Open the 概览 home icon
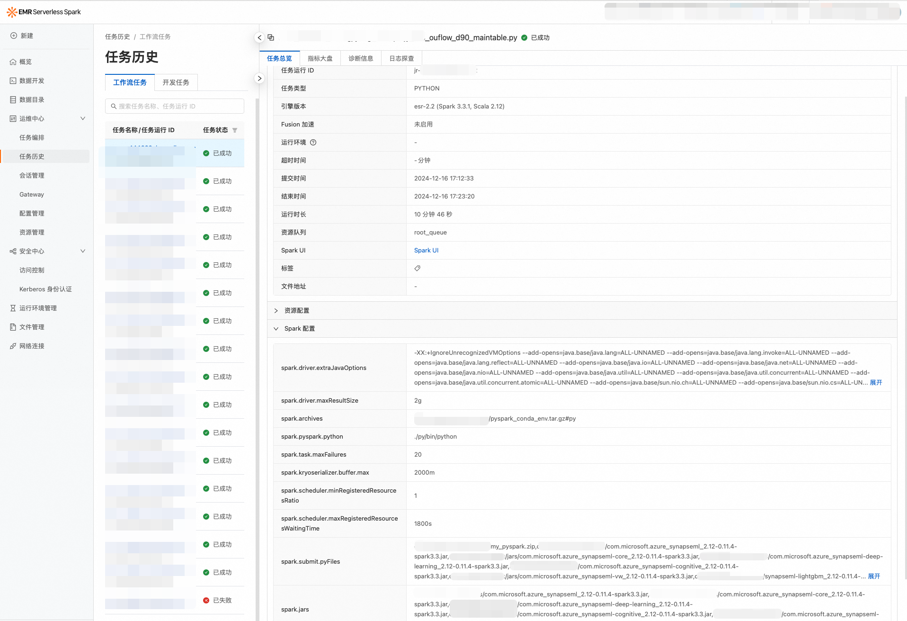The height and width of the screenshot is (621, 907). 13,62
